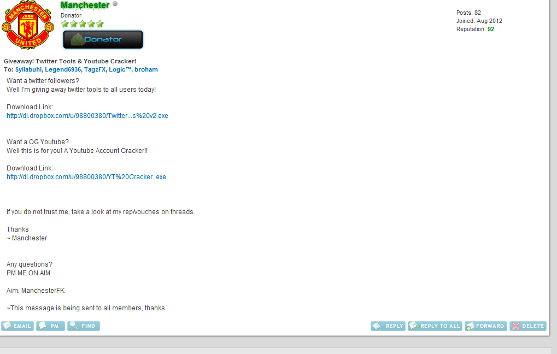
Task: Click the five-star rating row
Action: point(83,24)
